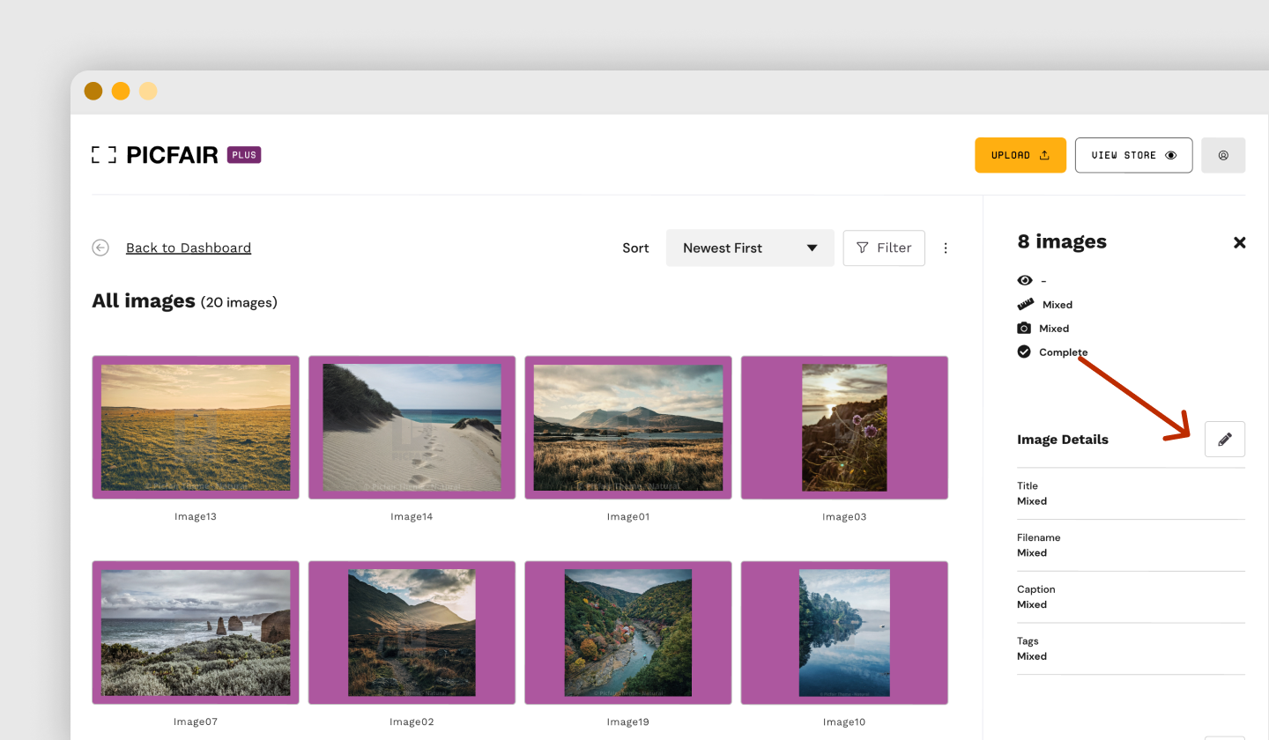Click the back arrow circle icon
The width and height of the screenshot is (1269, 740).
[100, 248]
